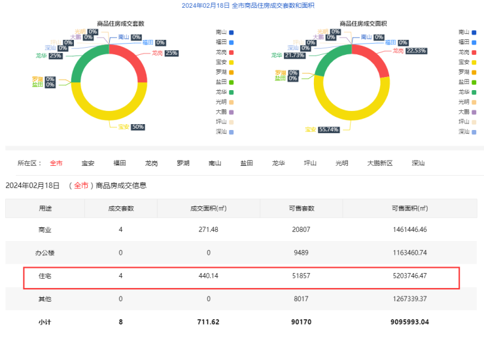Select the 坪山 district tab
484x337 pixels.
[310, 163]
